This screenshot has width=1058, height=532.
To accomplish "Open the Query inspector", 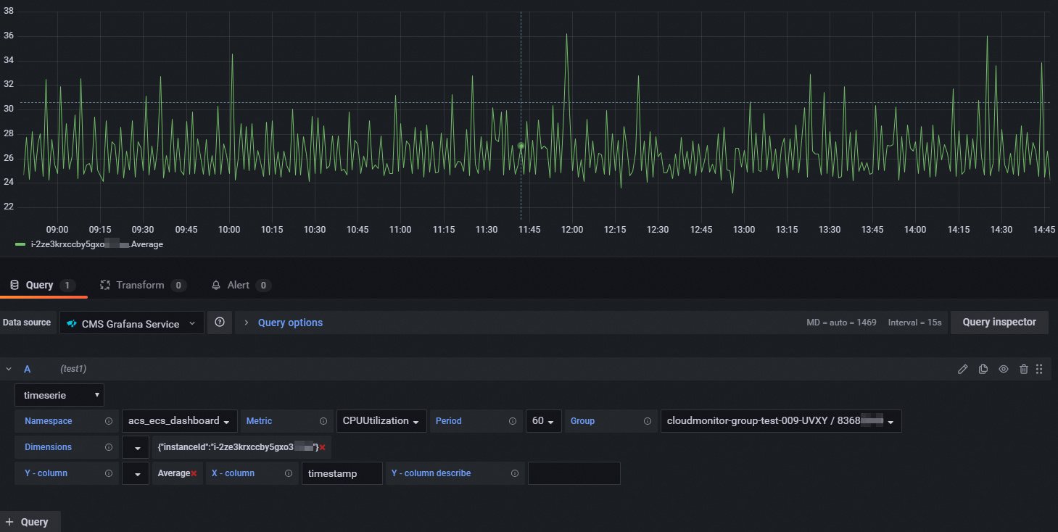I will pyautogui.click(x=999, y=322).
